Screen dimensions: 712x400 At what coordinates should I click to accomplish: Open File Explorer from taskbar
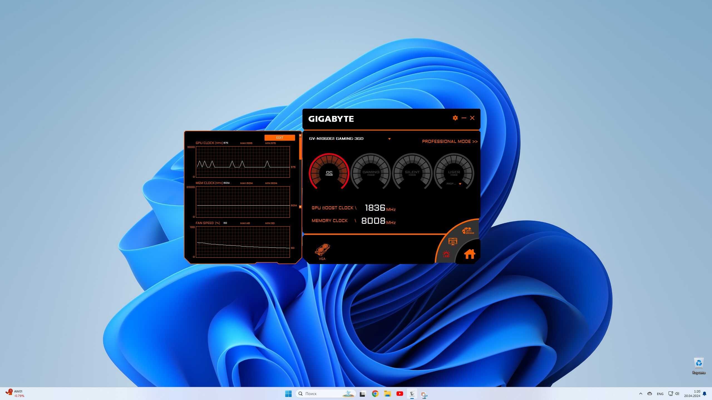[387, 394]
